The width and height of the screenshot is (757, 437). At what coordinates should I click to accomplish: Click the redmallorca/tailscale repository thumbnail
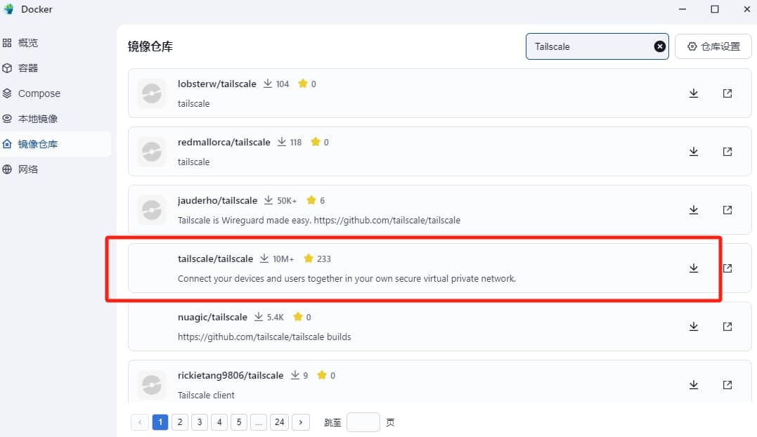tap(152, 152)
